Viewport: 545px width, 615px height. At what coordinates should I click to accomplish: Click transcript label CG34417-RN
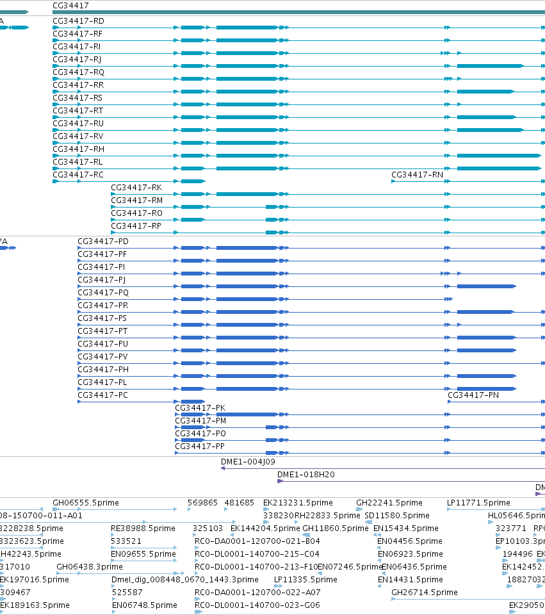pyautogui.click(x=417, y=175)
